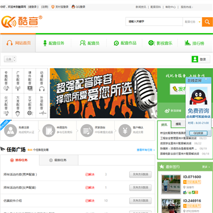Open 帮助中心 help center link
This screenshot has width=213, height=213.
pos(170,7)
